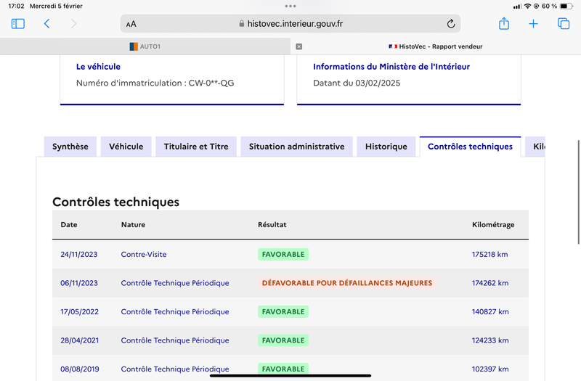Click the FAVORABLE badge for 28/04/2021
Screen dimensions: 581x381
tap(283, 340)
